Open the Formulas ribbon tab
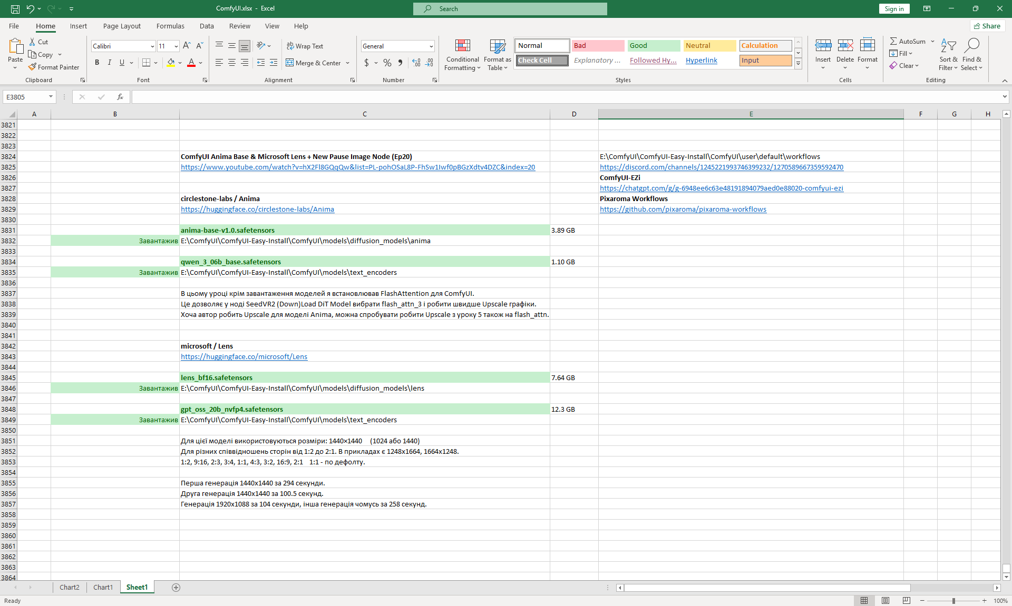1012x606 pixels. [x=170, y=26]
